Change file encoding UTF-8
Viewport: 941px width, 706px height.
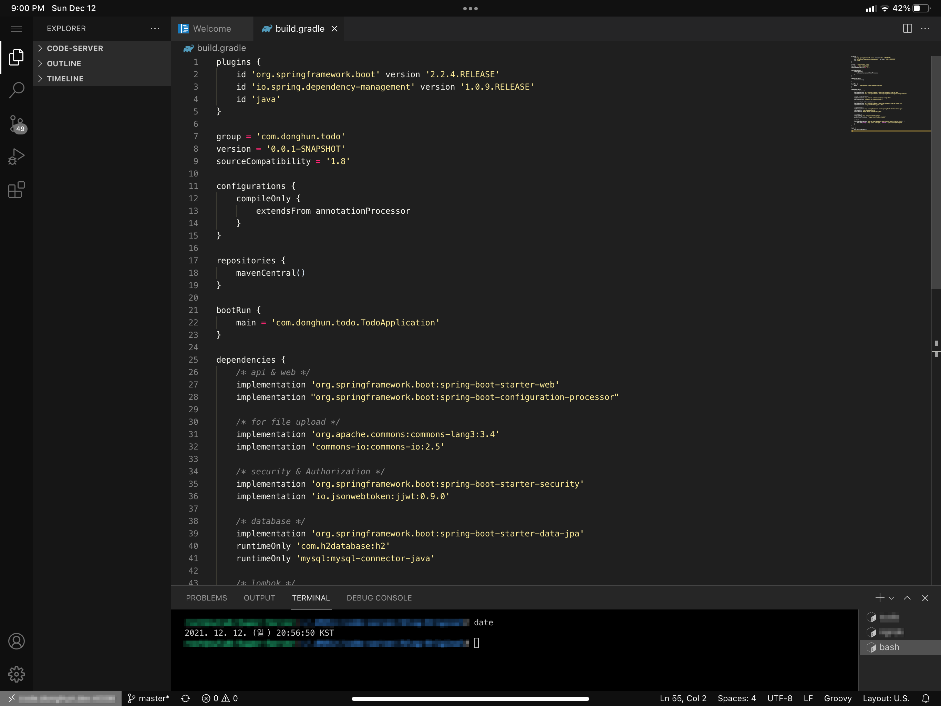[780, 698]
